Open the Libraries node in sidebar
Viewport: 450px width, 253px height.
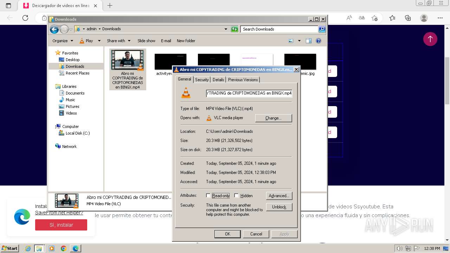69,86
